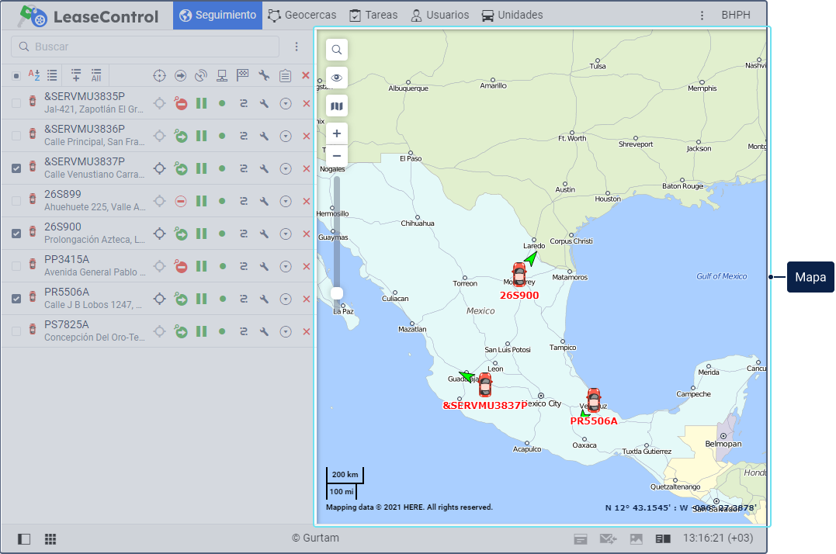Screen dimensions: 836x554
Task: Check the box for unit &SERVMU3835P
Action: click(x=16, y=103)
